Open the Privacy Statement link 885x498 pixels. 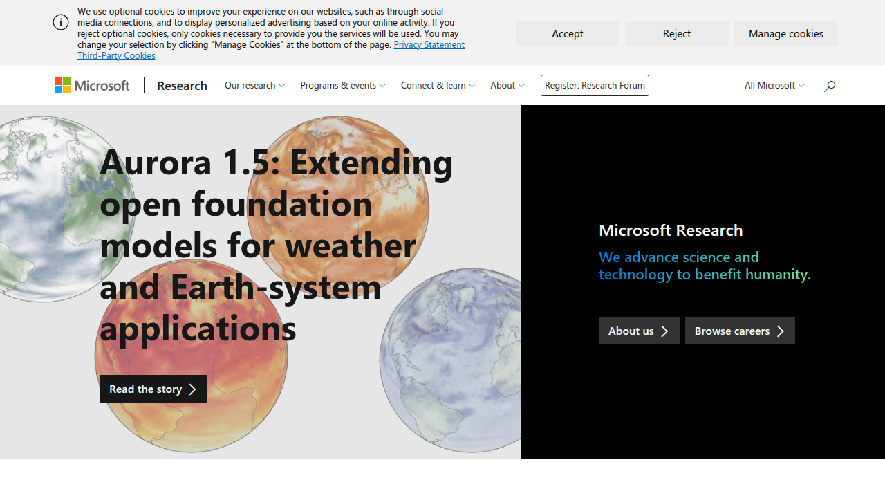point(429,44)
